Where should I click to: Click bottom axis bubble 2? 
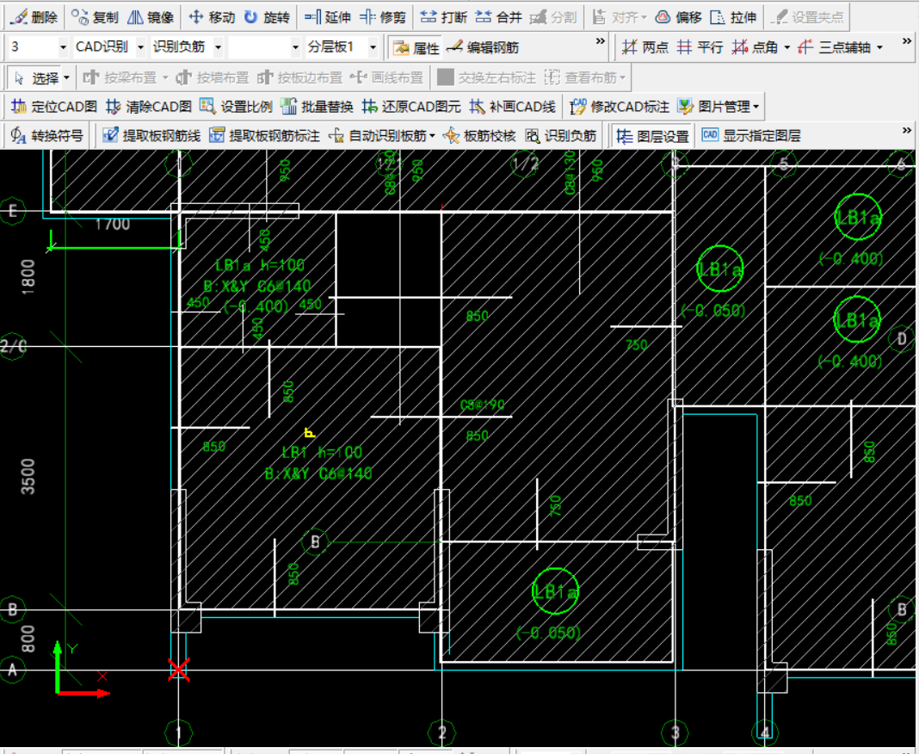(x=442, y=732)
